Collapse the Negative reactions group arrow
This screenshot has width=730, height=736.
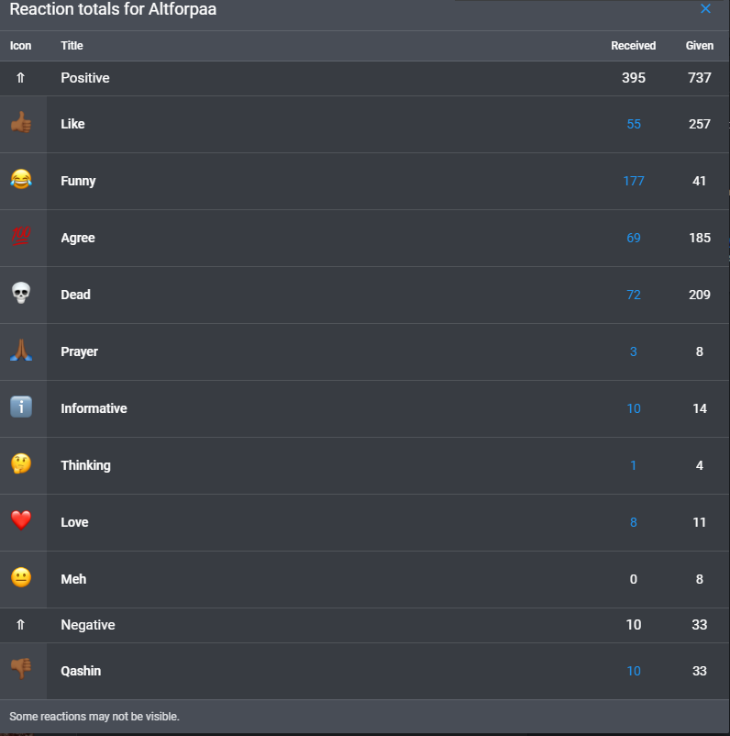pyautogui.click(x=20, y=625)
